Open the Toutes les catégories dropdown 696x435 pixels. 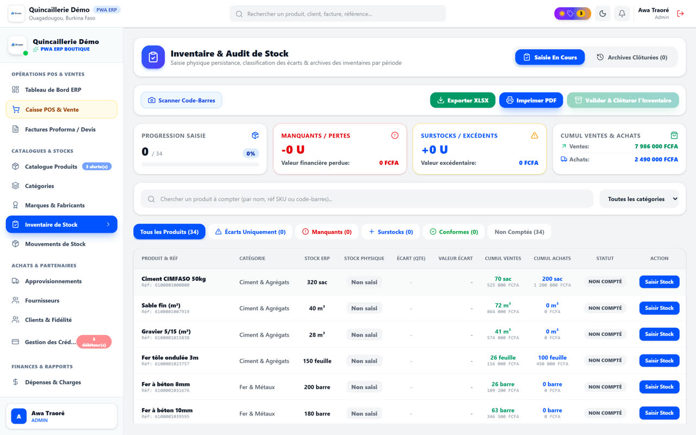[639, 199]
